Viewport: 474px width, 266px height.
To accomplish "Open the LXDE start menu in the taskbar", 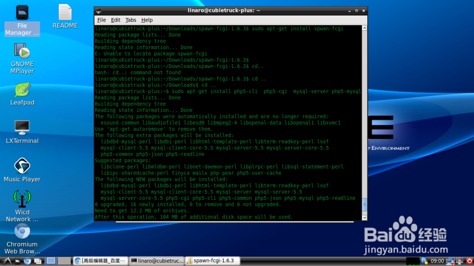I will click(7, 261).
